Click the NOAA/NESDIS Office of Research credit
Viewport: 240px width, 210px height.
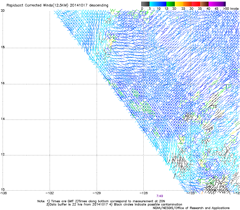[x=191, y=208]
